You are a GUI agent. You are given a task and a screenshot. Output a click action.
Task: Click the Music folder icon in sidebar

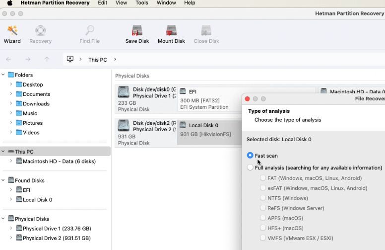pos(19,113)
